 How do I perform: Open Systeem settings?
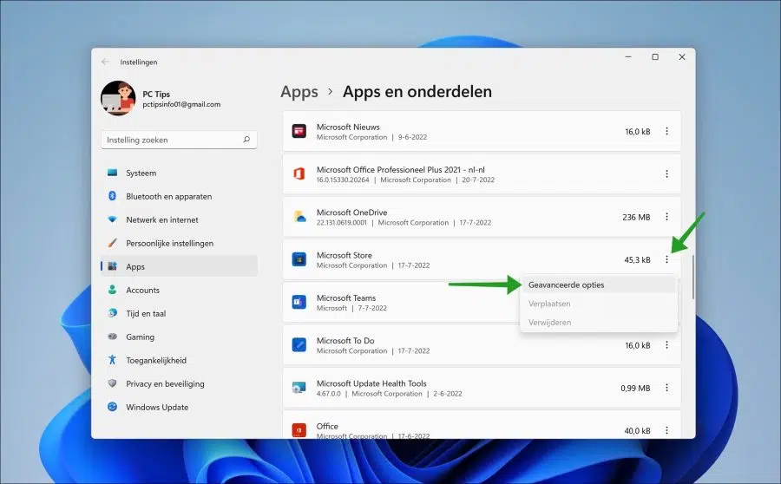pyautogui.click(x=179, y=173)
